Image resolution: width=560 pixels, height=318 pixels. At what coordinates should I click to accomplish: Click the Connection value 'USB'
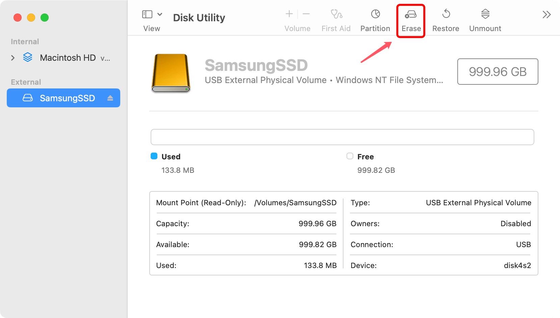tap(524, 244)
